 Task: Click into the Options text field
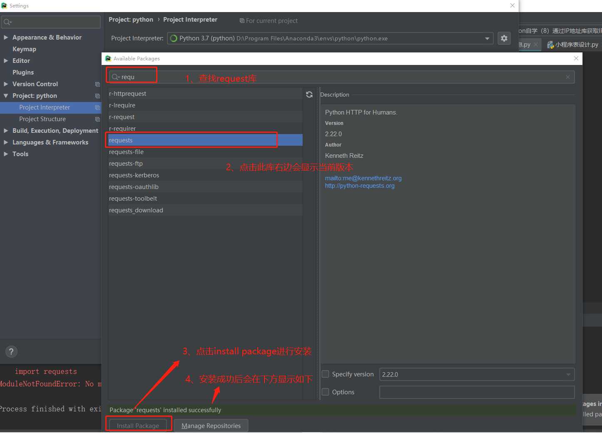click(x=477, y=392)
